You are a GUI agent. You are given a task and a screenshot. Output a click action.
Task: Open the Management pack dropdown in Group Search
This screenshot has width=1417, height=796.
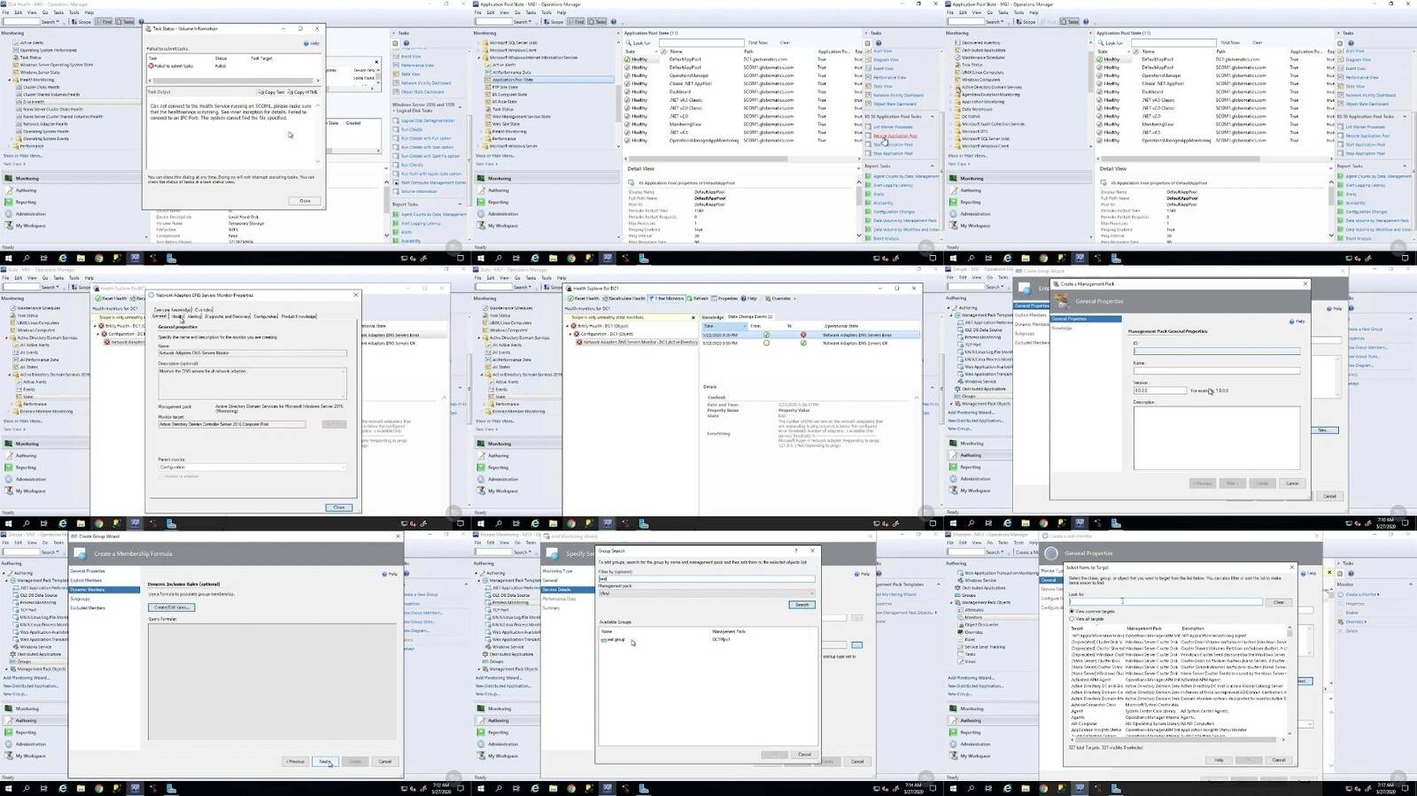tap(707, 593)
